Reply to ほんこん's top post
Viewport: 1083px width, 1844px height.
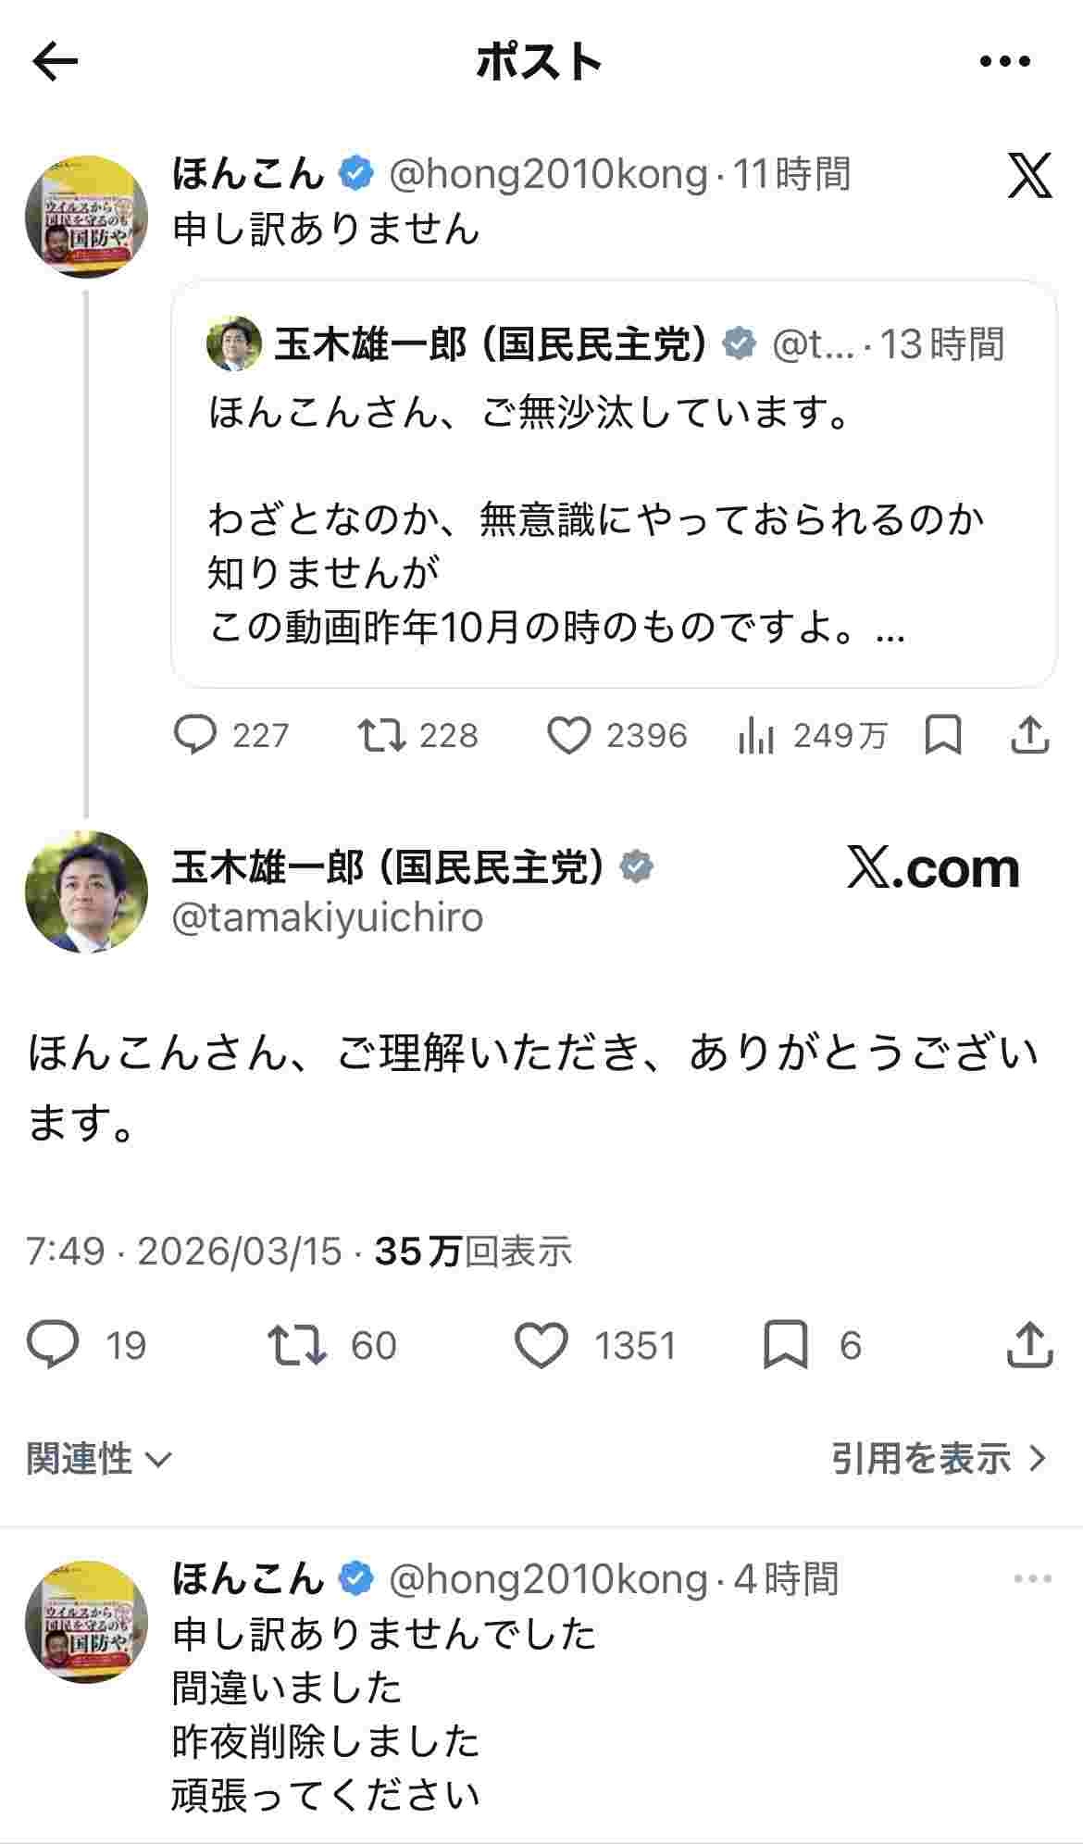195,736
